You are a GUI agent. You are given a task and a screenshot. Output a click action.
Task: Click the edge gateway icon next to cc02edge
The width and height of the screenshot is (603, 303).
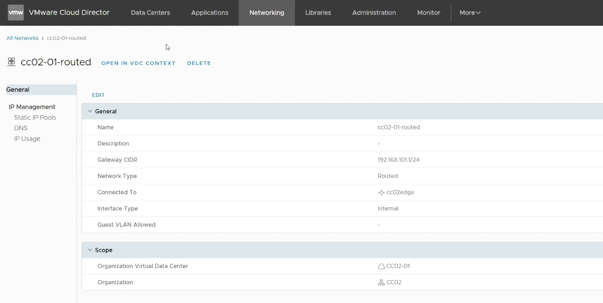pos(381,192)
